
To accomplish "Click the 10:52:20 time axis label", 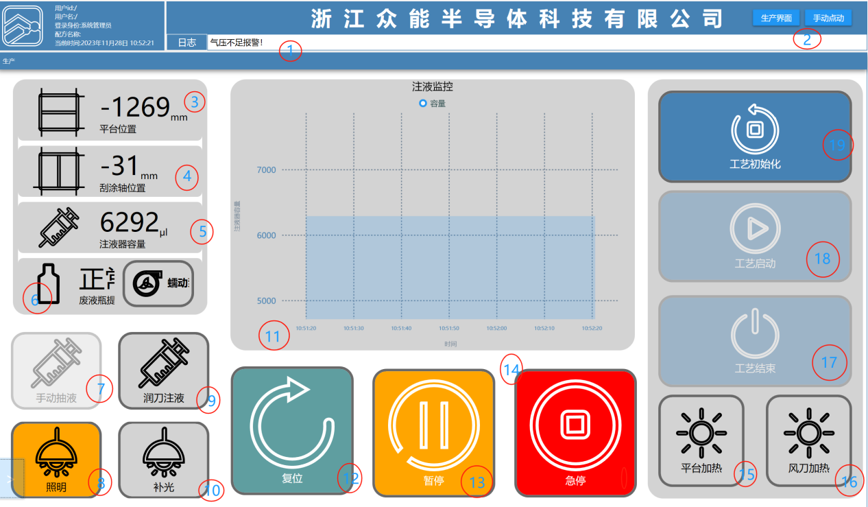I will pos(592,329).
